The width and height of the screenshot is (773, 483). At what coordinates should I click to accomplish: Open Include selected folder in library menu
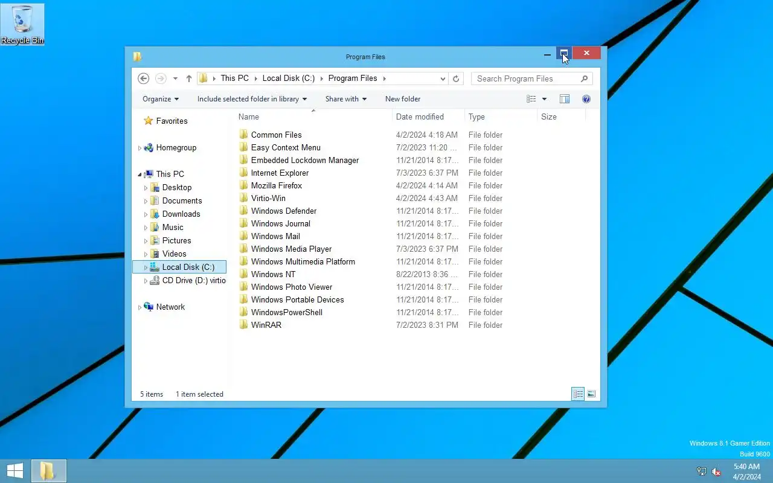252,99
